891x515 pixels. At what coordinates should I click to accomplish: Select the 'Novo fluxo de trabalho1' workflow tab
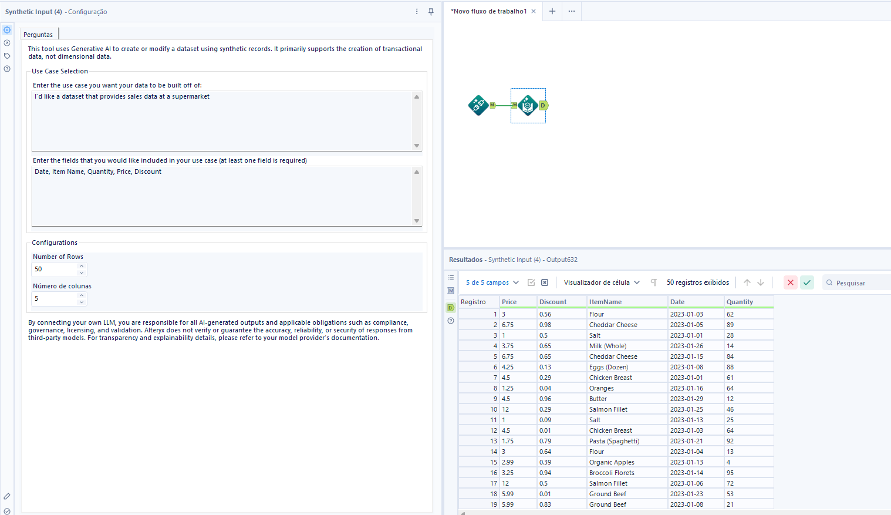click(x=489, y=11)
